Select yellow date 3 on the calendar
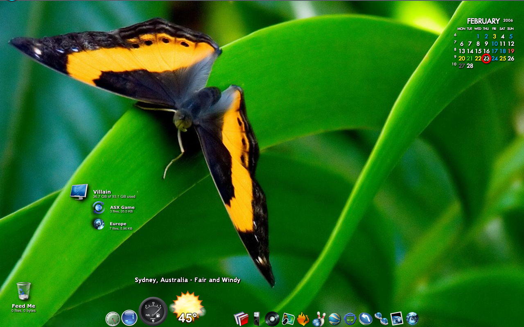The image size is (524, 327). coord(495,36)
